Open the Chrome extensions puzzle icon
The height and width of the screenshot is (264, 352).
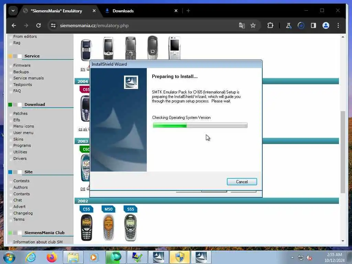coord(270,25)
